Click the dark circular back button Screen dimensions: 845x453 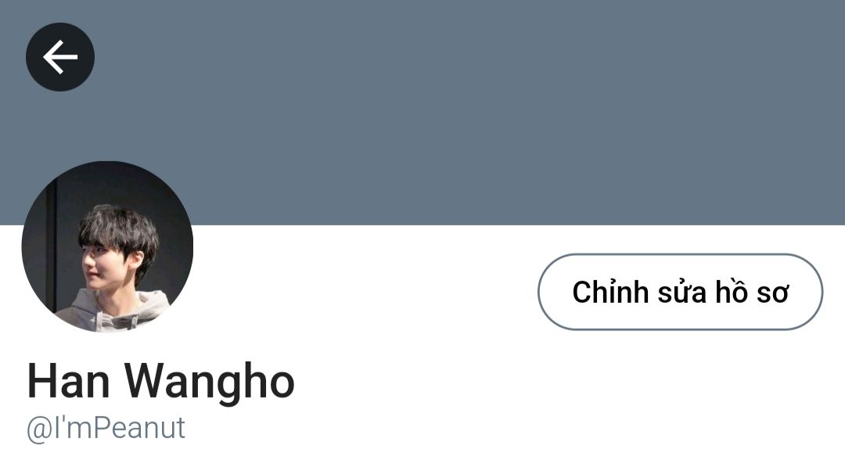click(x=60, y=56)
